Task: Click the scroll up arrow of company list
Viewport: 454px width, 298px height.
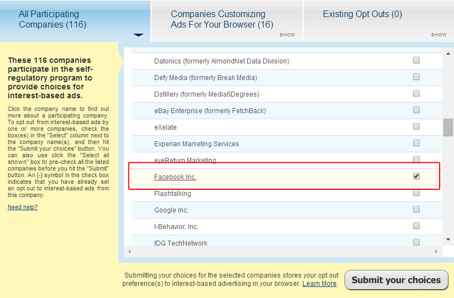Action: click(448, 54)
